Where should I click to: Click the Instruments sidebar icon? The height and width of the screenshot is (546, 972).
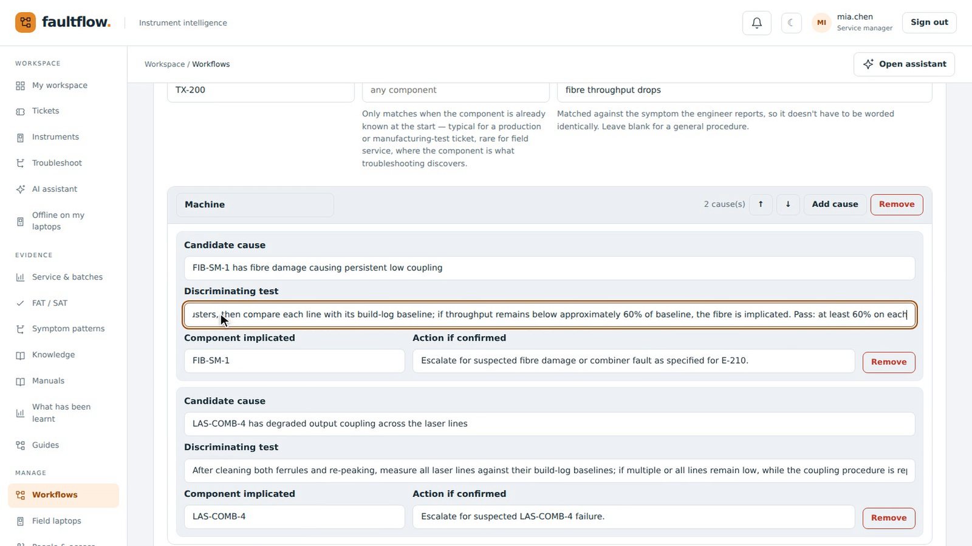pyautogui.click(x=20, y=138)
